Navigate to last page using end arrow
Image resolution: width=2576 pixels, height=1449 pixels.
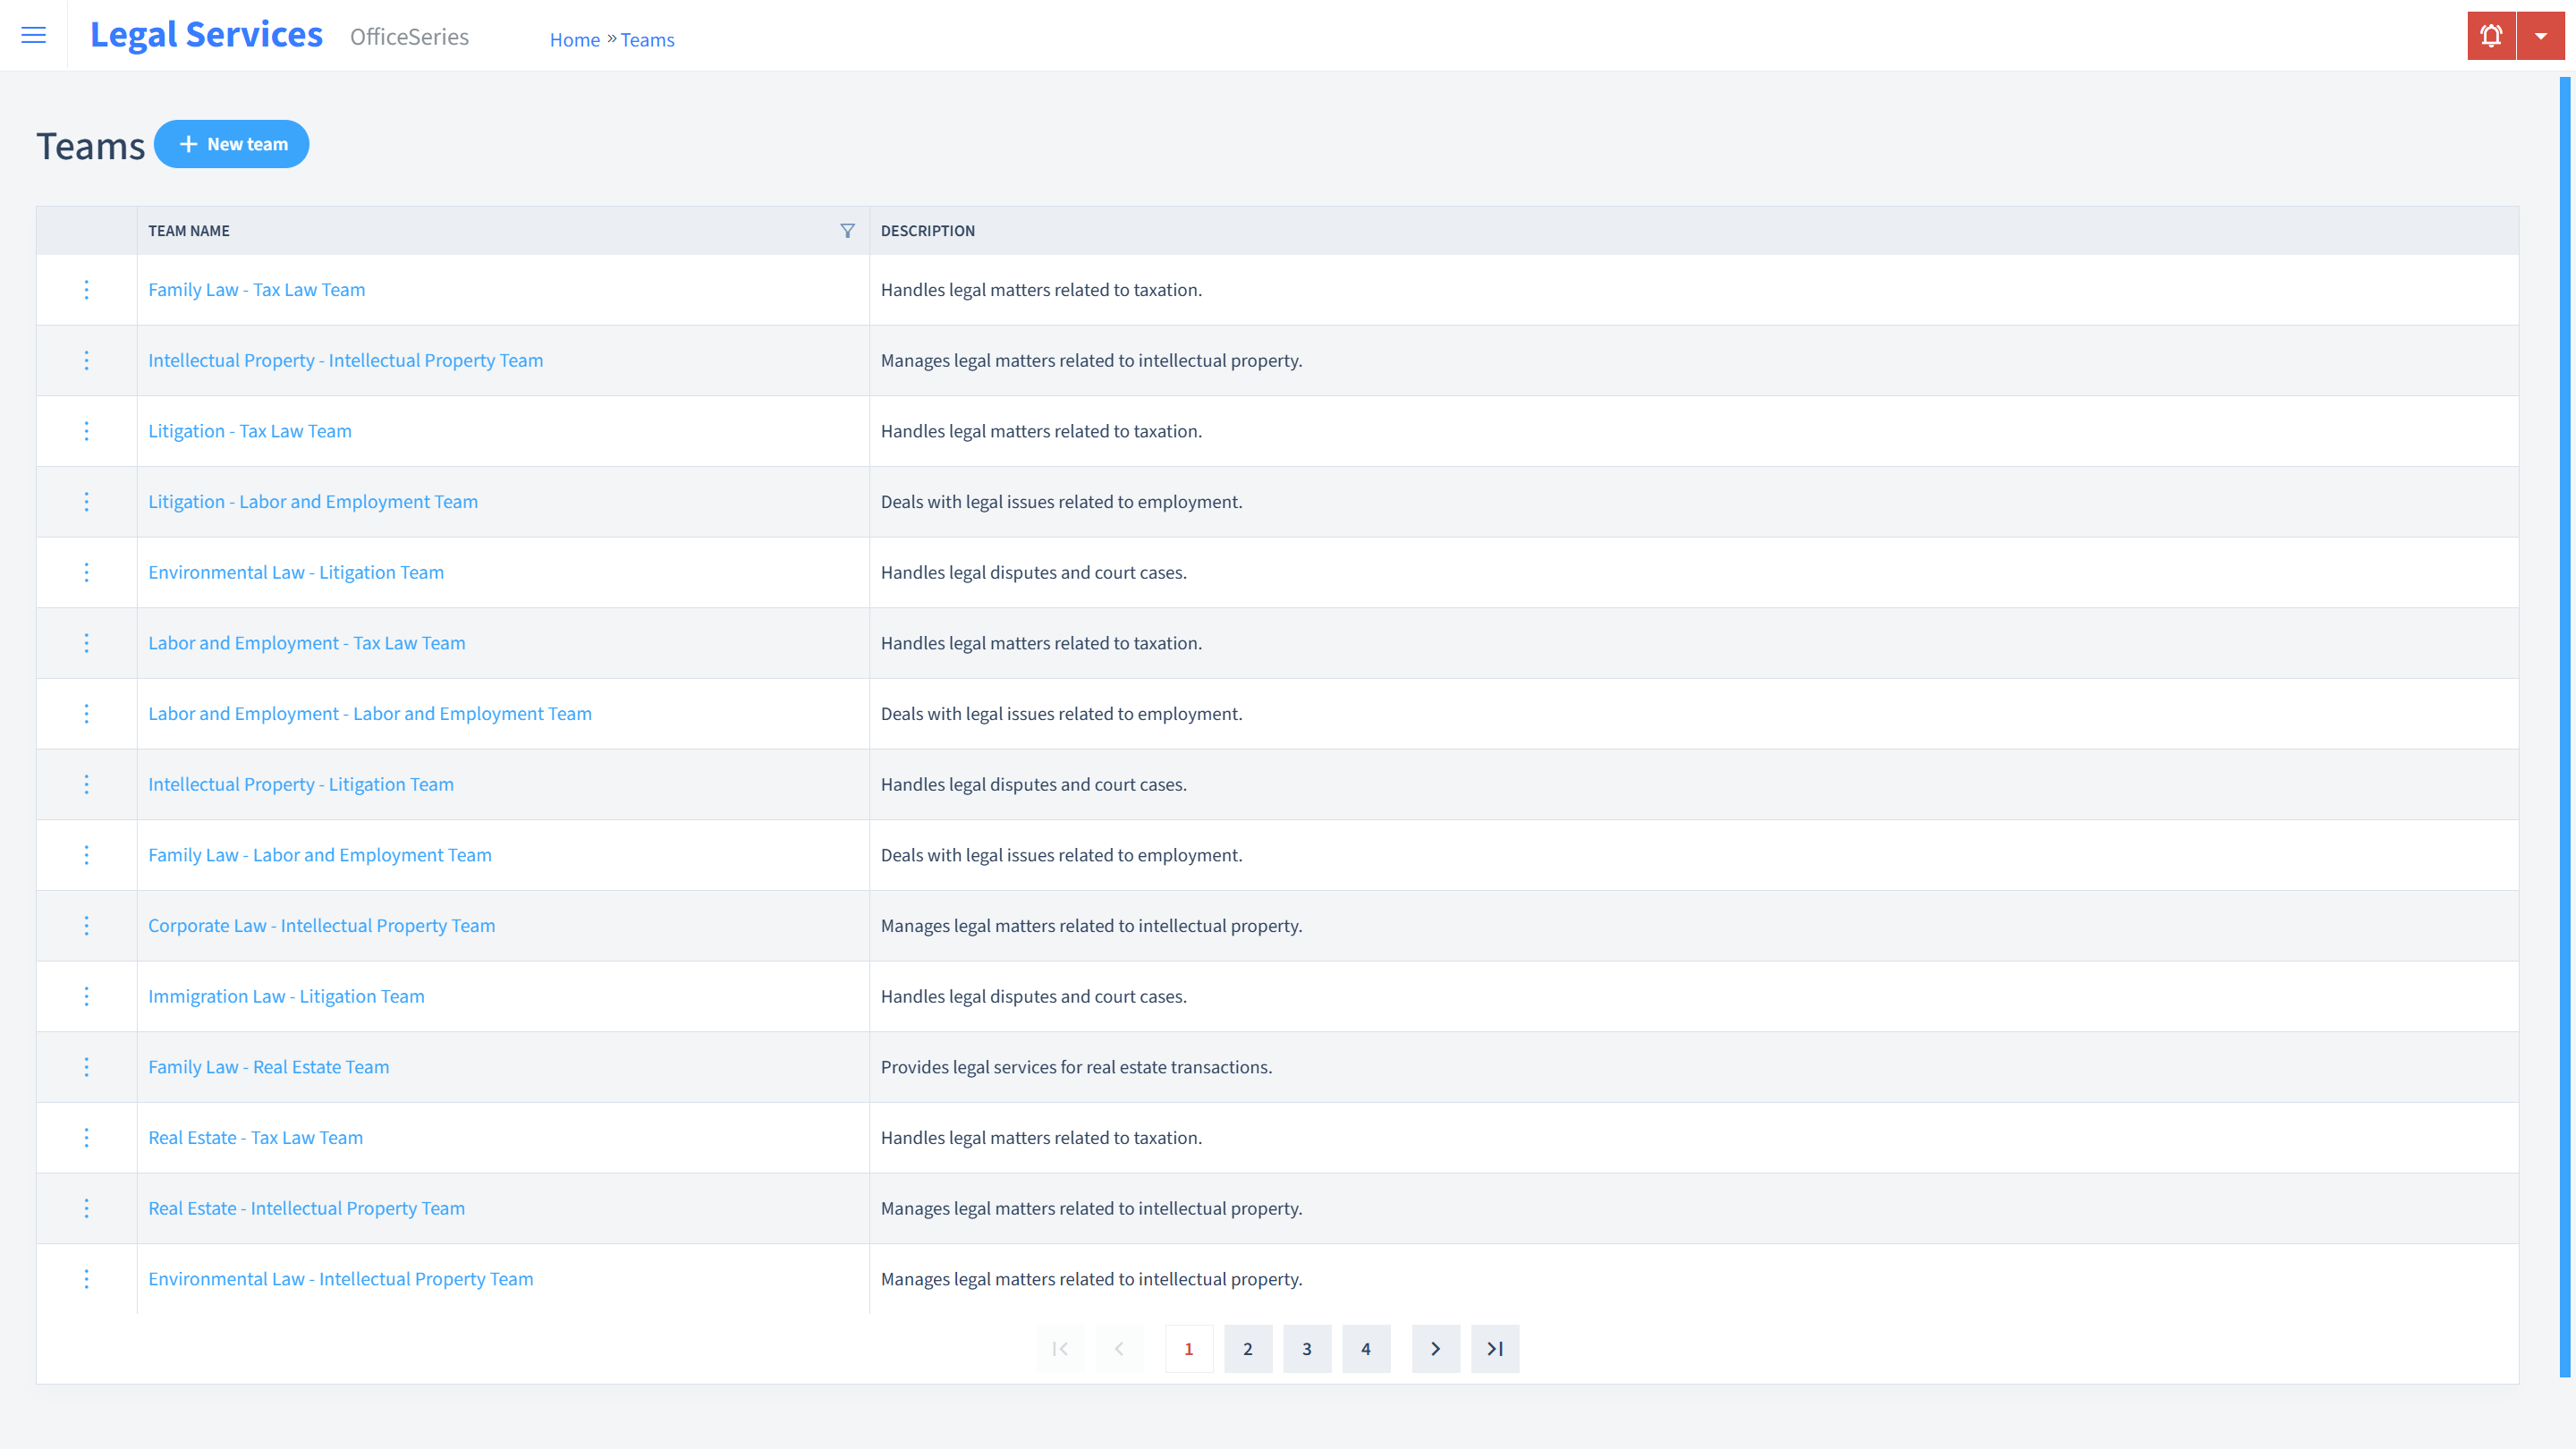(1495, 1348)
